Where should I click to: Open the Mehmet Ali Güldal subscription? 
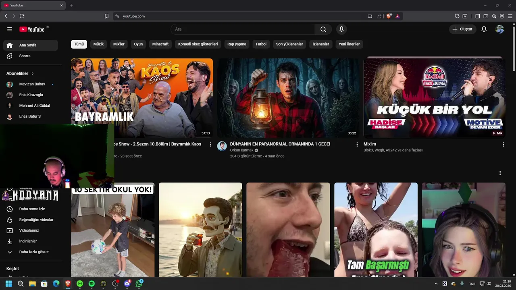[31, 106]
